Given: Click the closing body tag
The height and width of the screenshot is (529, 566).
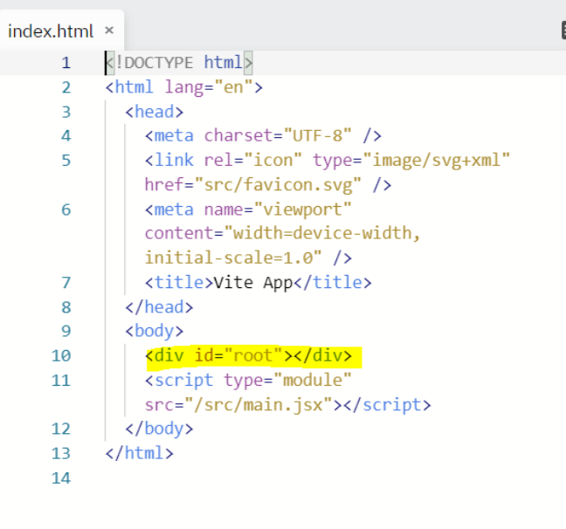Looking at the screenshot, I should (x=159, y=429).
